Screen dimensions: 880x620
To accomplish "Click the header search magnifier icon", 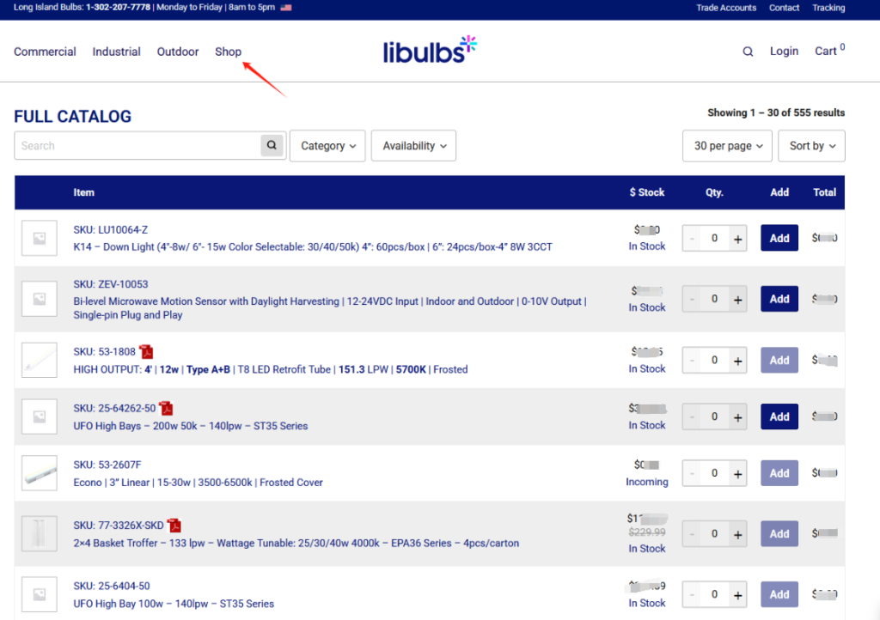I will click(x=748, y=52).
